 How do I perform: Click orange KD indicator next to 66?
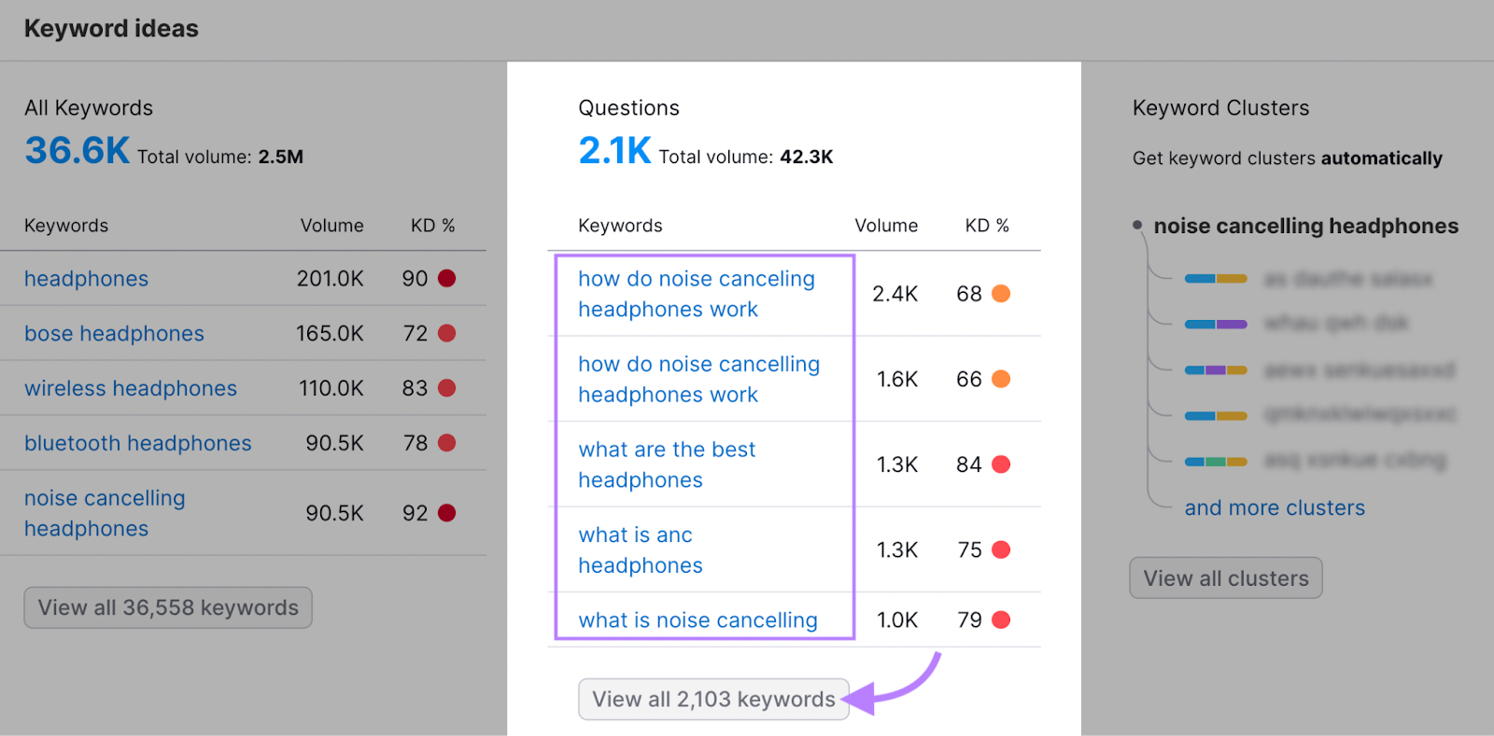(x=1001, y=380)
